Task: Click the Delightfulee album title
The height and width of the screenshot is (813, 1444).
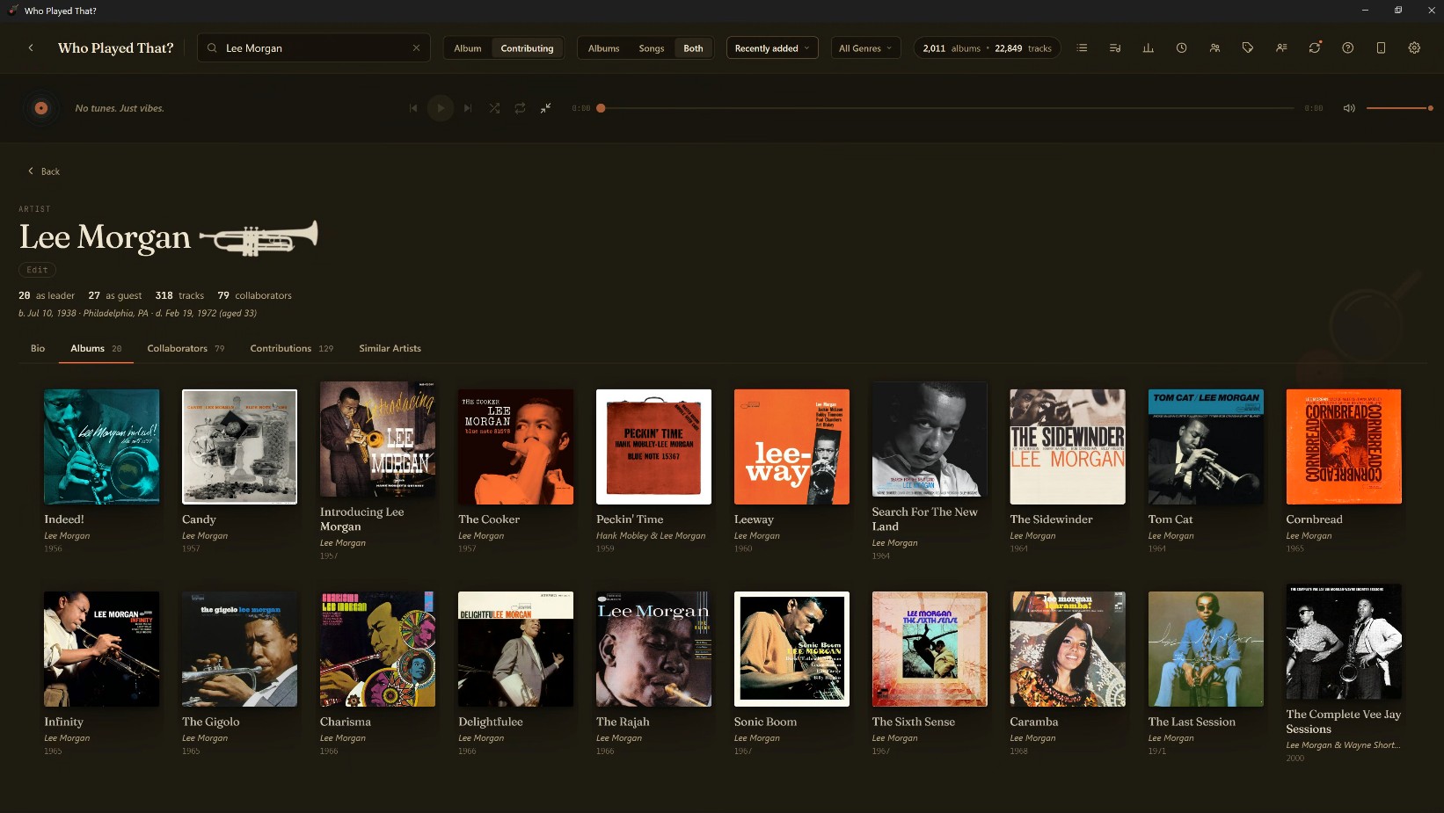Action: [x=491, y=722]
